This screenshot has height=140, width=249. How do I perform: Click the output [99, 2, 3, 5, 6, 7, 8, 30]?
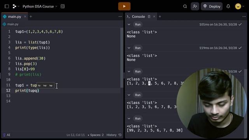154,130
